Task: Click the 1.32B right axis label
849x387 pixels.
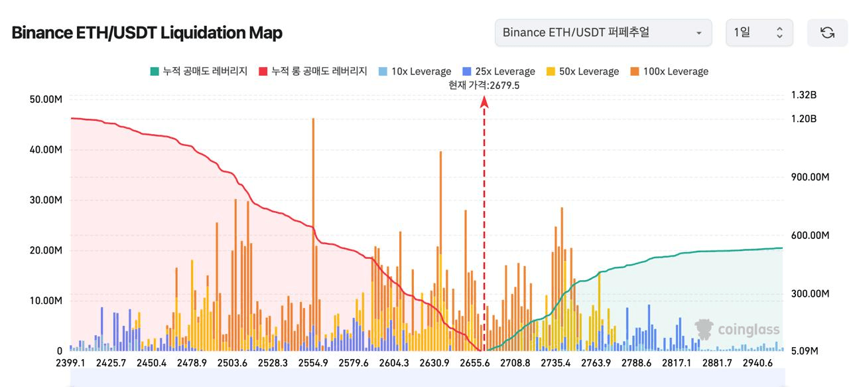Action: click(804, 95)
